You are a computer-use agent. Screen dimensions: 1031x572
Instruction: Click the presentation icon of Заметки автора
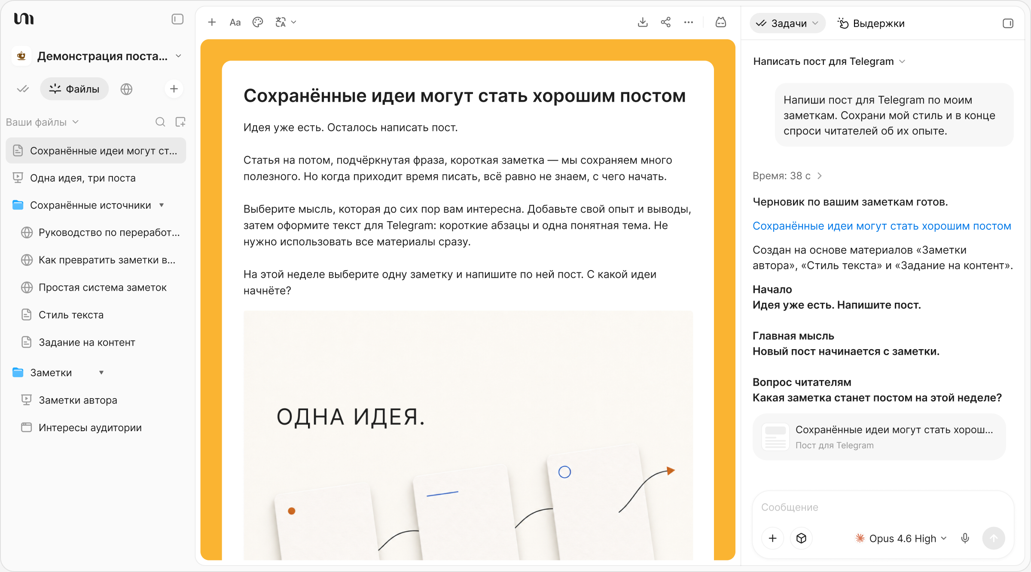[x=27, y=400]
